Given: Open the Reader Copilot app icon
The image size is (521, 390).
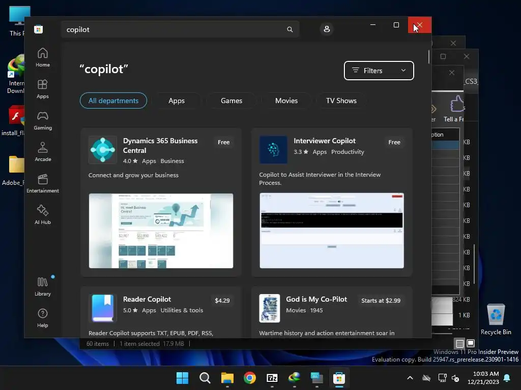Looking at the screenshot, I should click(x=103, y=308).
